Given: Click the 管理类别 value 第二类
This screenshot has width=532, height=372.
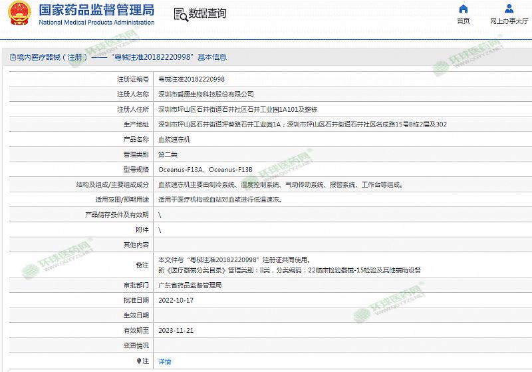Looking at the screenshot, I should [x=168, y=154].
